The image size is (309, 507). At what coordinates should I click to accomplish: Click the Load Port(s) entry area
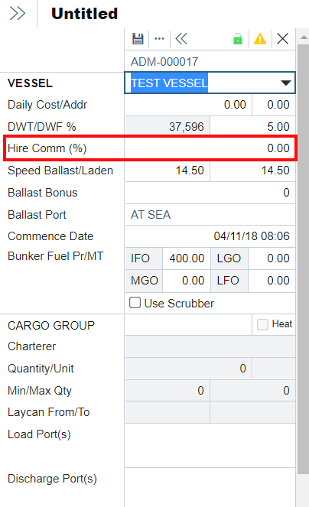point(210,446)
